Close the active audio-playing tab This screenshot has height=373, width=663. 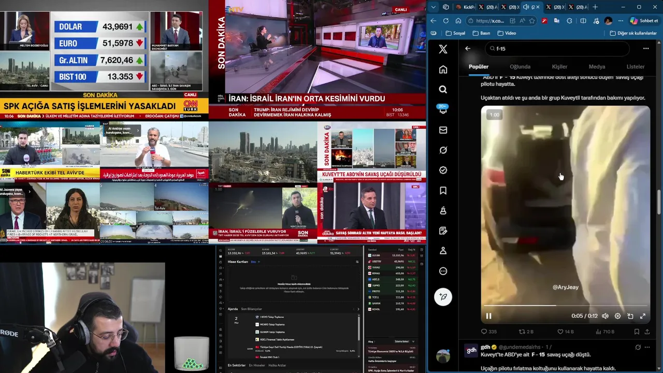click(x=537, y=7)
